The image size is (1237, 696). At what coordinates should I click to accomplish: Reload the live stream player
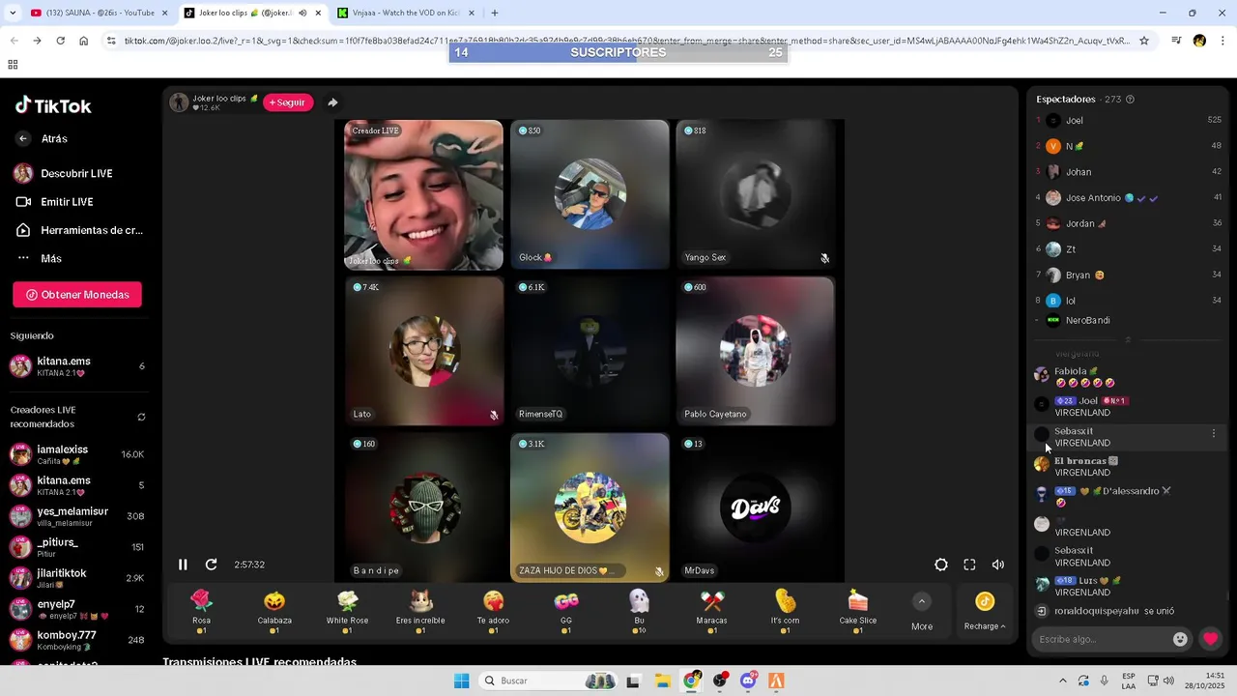tap(211, 565)
